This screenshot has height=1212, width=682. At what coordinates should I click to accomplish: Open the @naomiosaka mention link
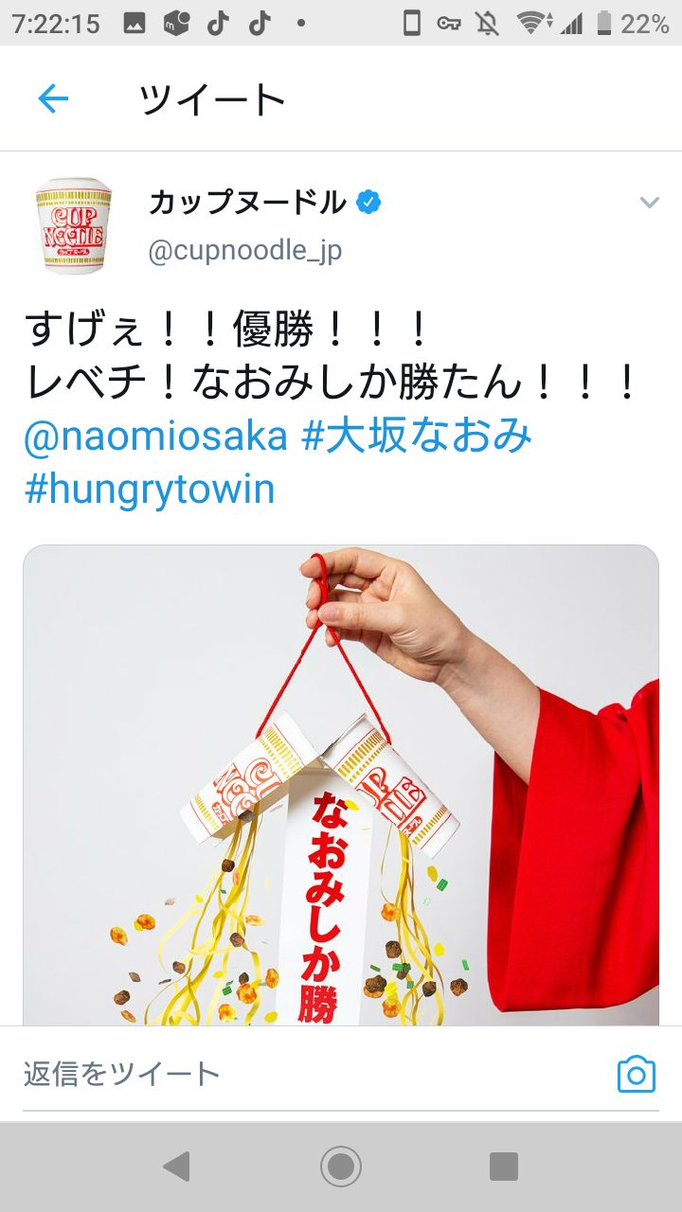156,436
